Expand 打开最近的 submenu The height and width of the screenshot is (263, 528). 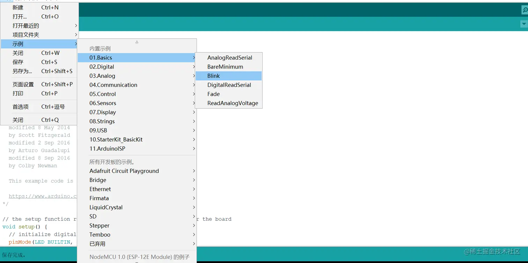click(39, 25)
